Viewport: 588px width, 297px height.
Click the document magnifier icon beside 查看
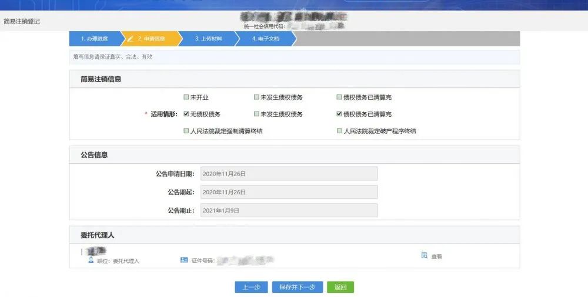click(x=425, y=255)
